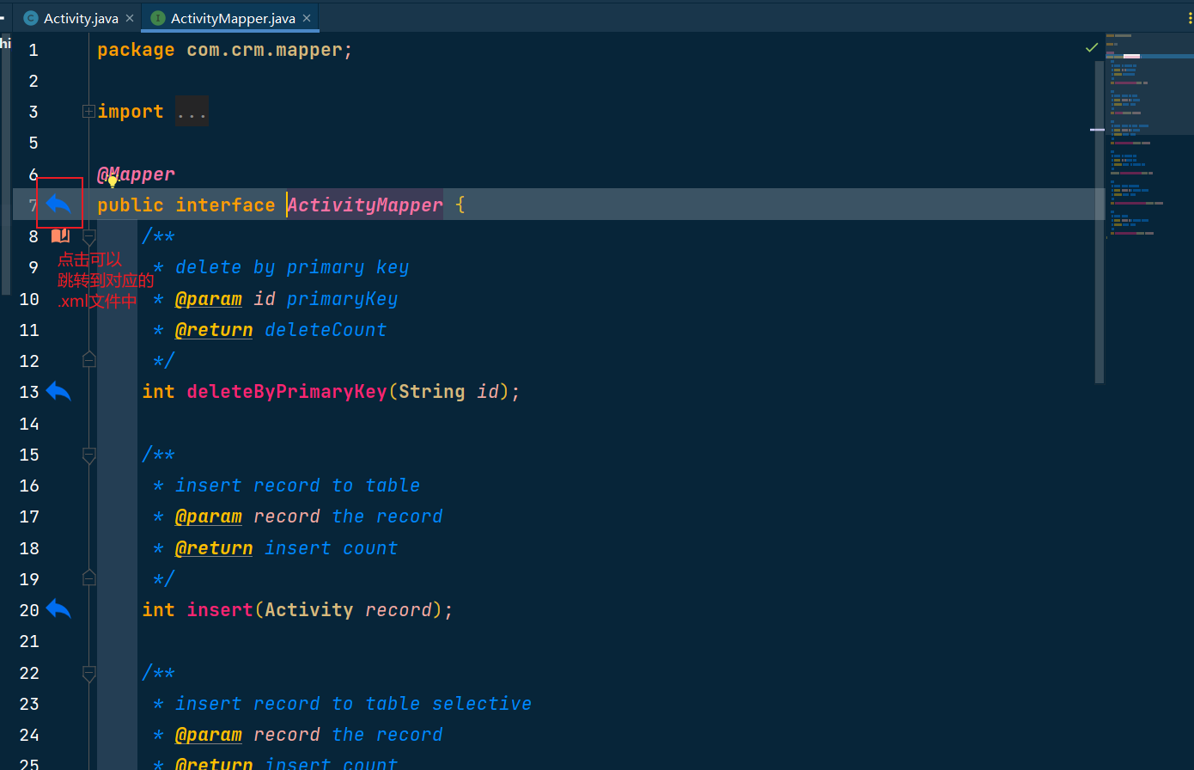Click the fold end marker on line 19
The height and width of the screenshot is (770, 1194).
click(x=88, y=577)
